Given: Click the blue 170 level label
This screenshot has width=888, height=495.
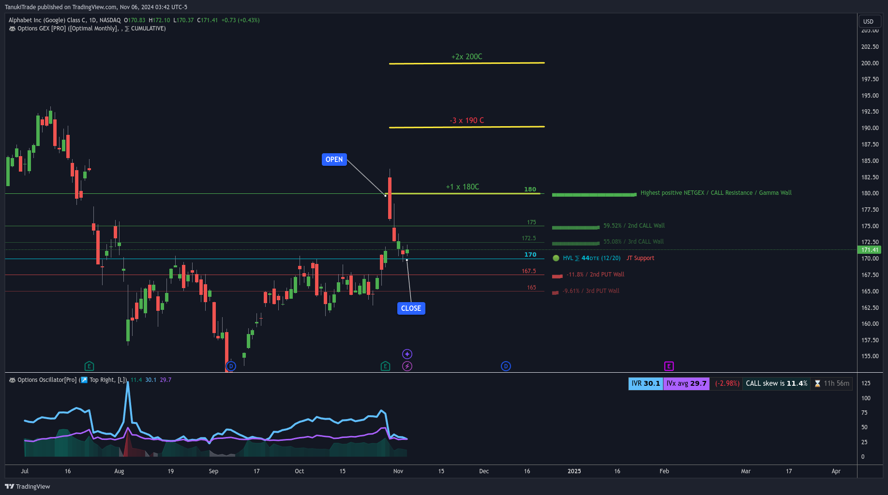Looking at the screenshot, I should coord(530,255).
